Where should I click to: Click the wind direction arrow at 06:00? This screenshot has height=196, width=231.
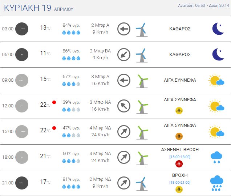pyautogui.click(x=124, y=55)
